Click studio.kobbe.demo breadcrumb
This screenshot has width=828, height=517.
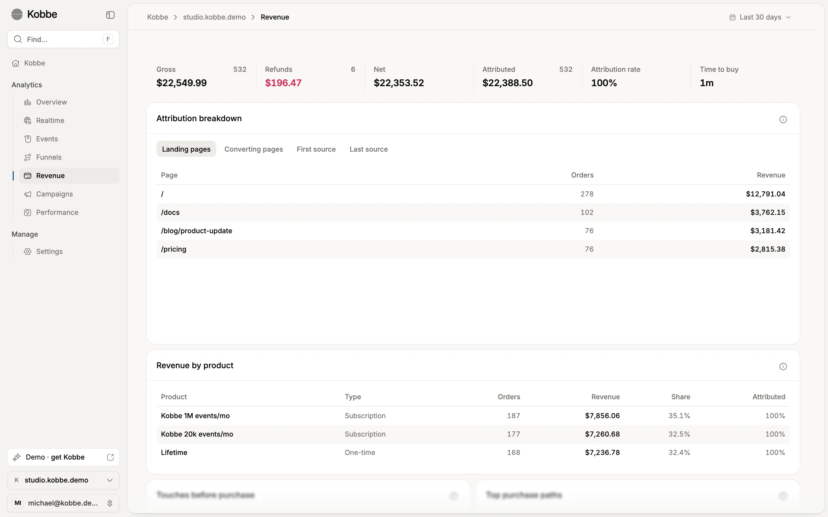click(214, 17)
